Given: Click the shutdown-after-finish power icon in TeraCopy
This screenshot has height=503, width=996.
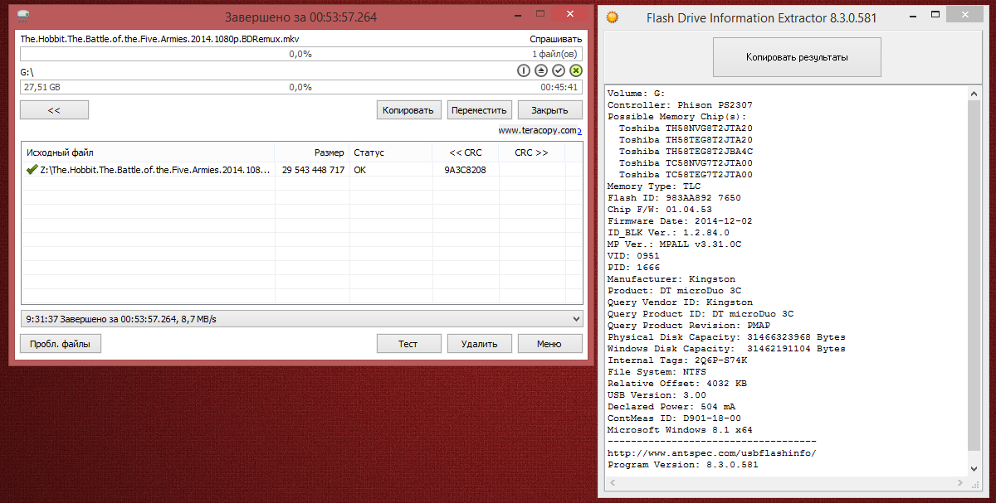Looking at the screenshot, I should pyautogui.click(x=524, y=70).
